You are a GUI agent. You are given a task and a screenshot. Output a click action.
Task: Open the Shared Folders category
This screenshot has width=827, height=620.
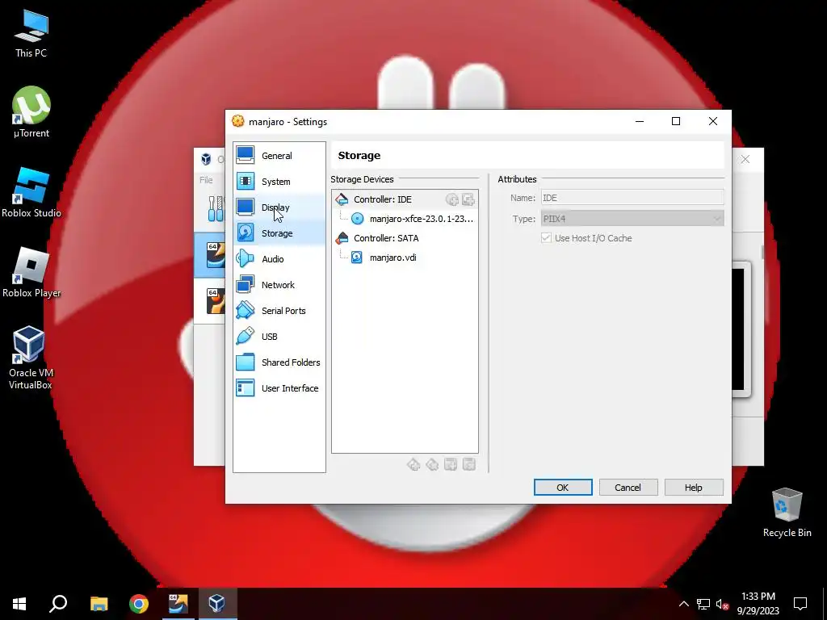pyautogui.click(x=279, y=362)
